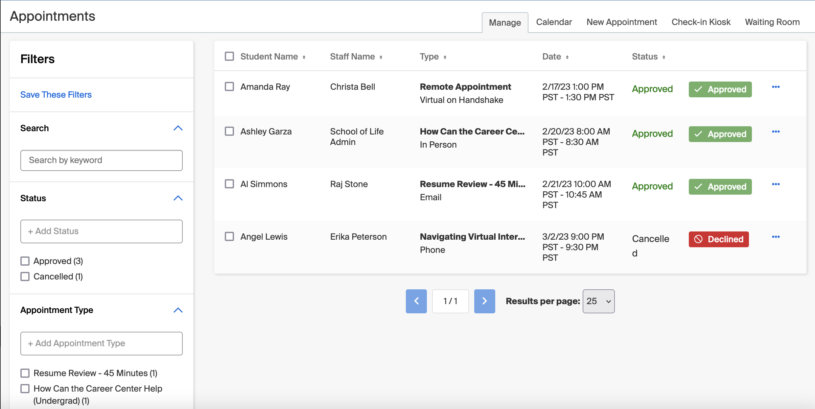Sort by Student Name column arrows

(304, 57)
